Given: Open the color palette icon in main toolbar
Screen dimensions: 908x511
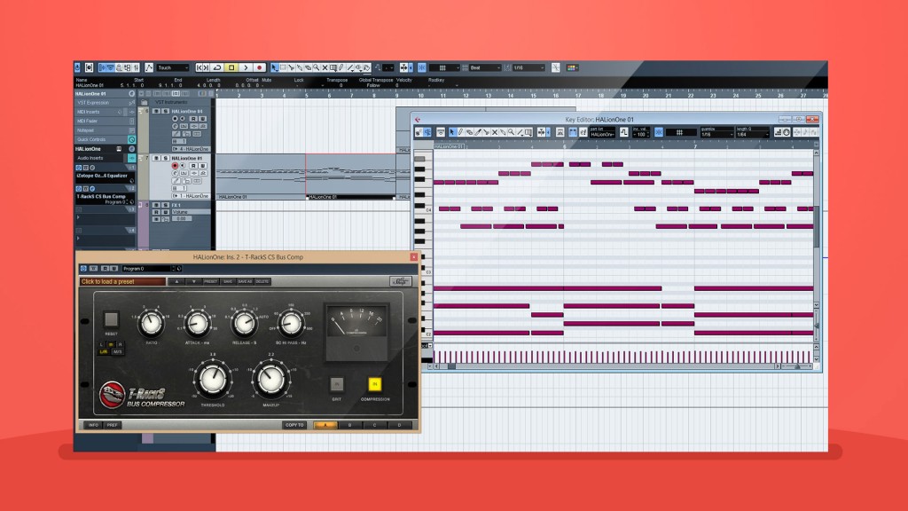Looking at the screenshot, I should (x=572, y=67).
